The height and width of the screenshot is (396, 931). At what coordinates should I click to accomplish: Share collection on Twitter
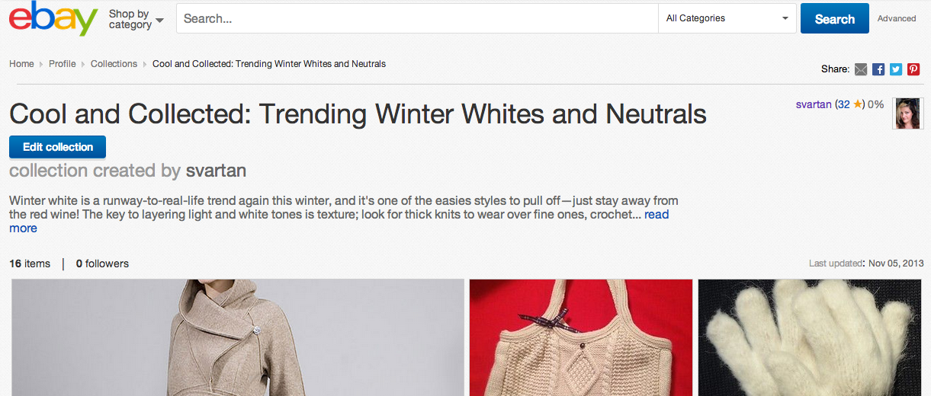pos(896,69)
